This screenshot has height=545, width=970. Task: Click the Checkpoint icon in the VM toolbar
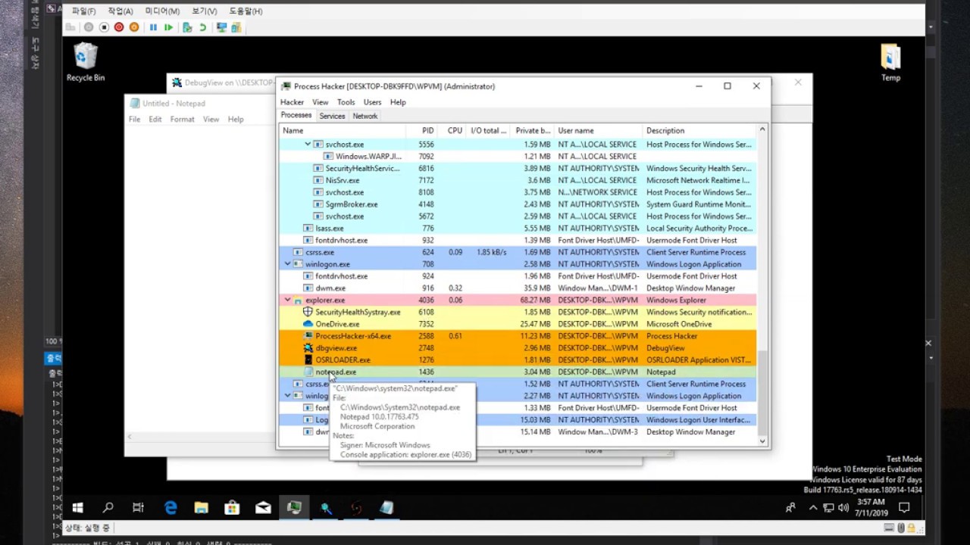pos(187,27)
